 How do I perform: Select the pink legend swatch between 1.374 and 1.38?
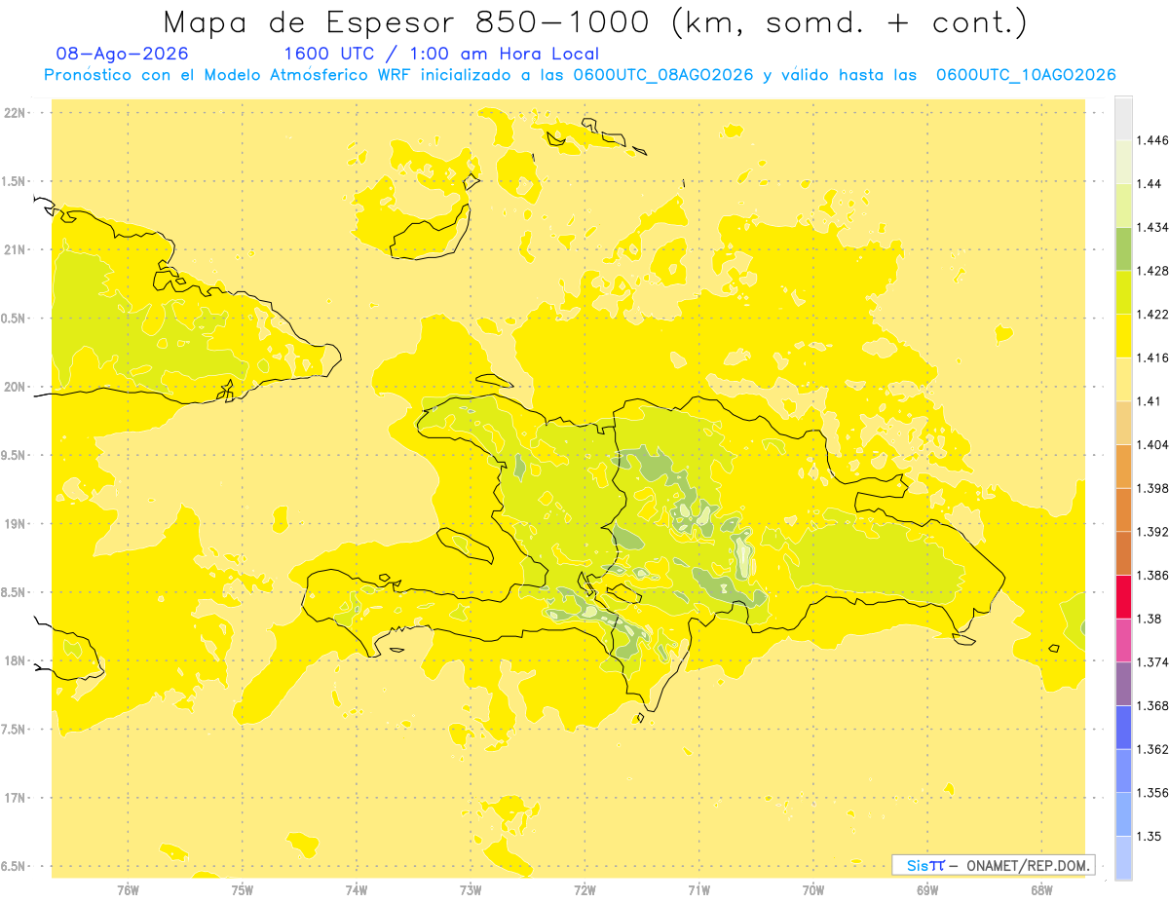coord(1123,640)
